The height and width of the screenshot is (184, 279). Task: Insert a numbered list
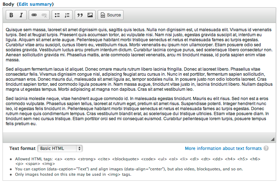(x=67, y=15)
